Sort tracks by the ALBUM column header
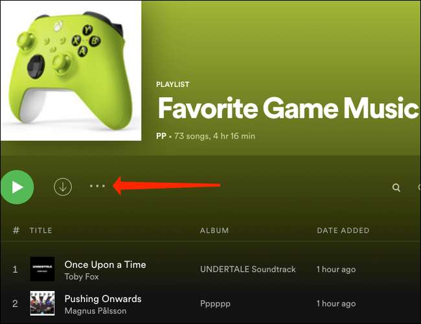The height and width of the screenshot is (324, 421). (214, 231)
